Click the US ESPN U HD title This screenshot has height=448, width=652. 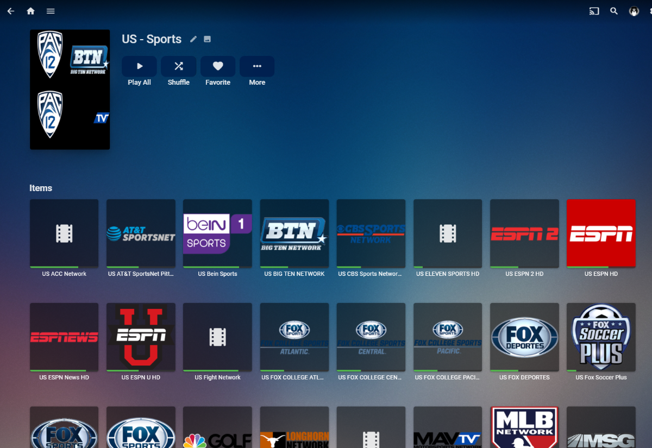pos(141,377)
